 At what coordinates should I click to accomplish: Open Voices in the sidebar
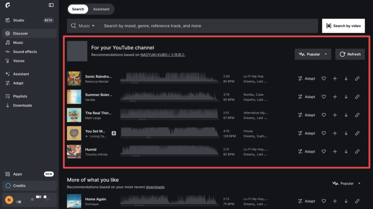30,61
